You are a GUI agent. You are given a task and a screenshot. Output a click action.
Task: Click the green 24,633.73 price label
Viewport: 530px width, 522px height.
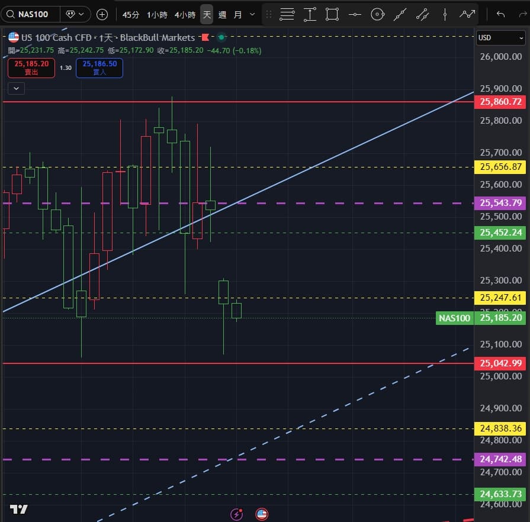[x=500, y=494]
